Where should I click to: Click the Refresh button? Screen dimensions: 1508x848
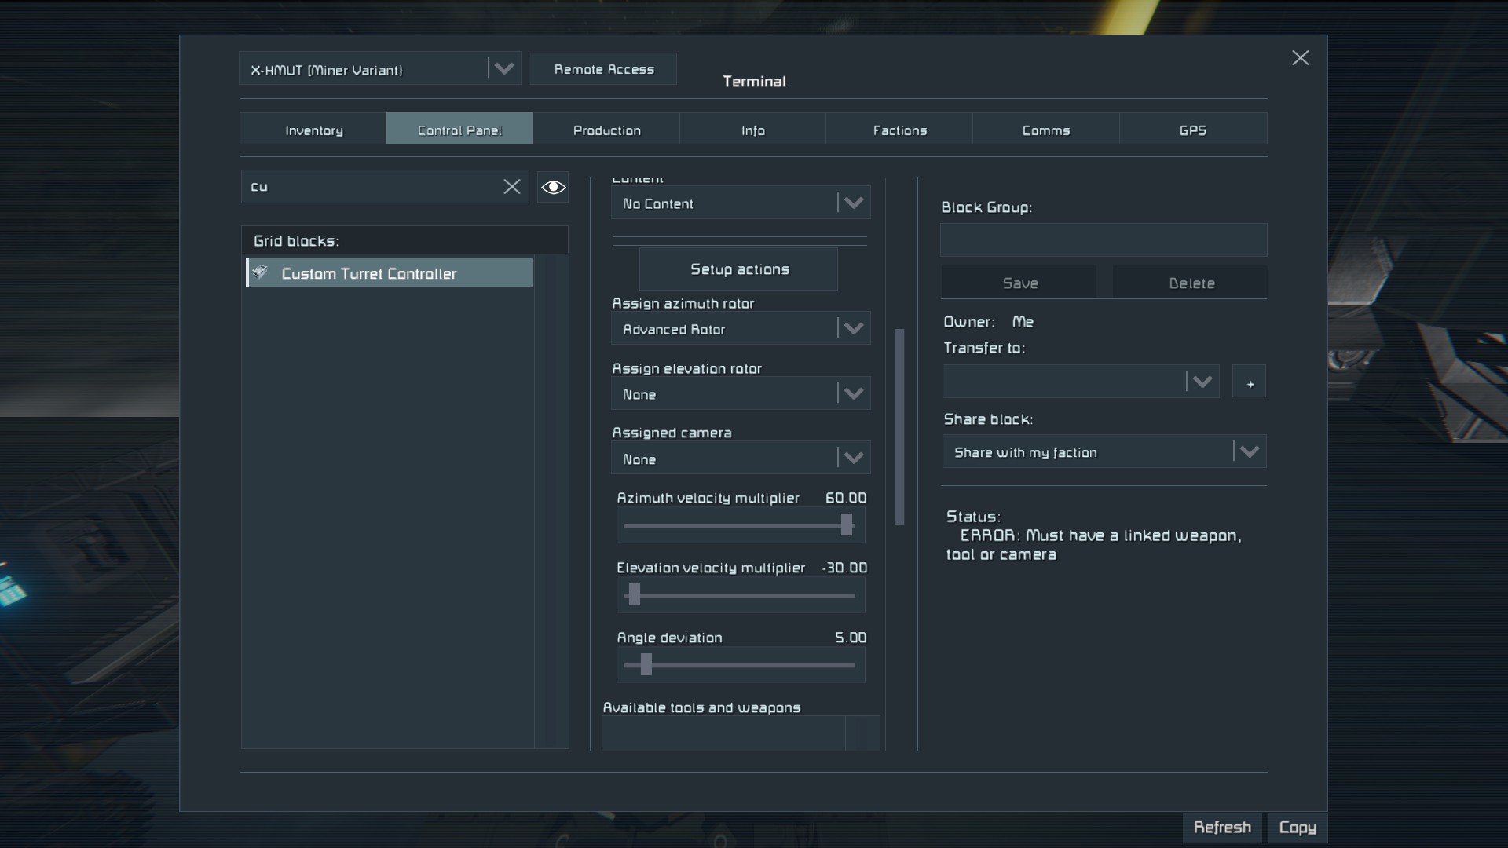click(x=1221, y=828)
